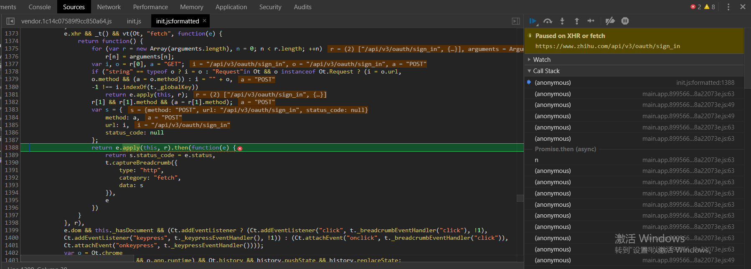Viewport: 751px width, 269px height.
Task: Open the Sources panel tab
Action: coord(74,7)
